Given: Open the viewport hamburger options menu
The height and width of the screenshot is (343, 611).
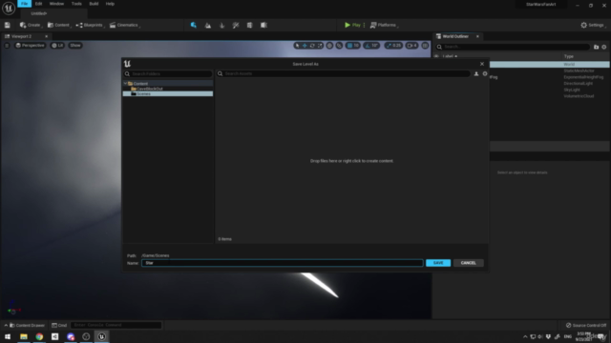Looking at the screenshot, I should [7, 46].
